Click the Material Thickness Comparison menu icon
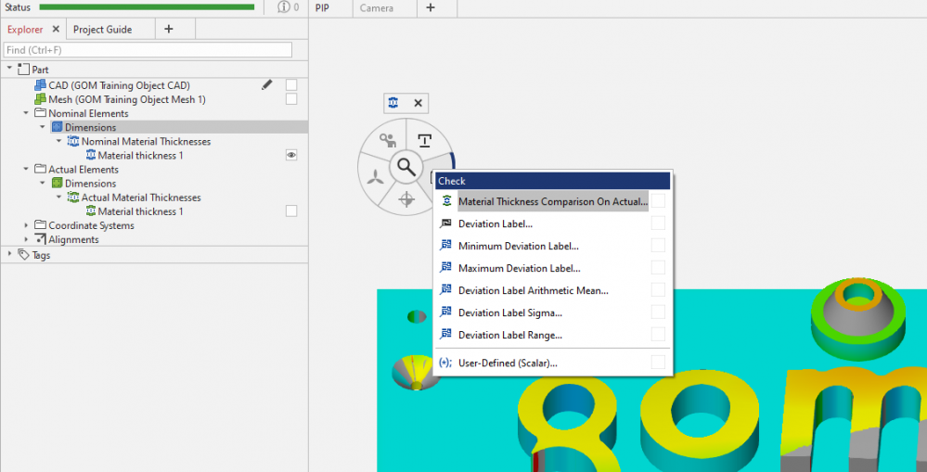The image size is (927, 472). (446, 201)
